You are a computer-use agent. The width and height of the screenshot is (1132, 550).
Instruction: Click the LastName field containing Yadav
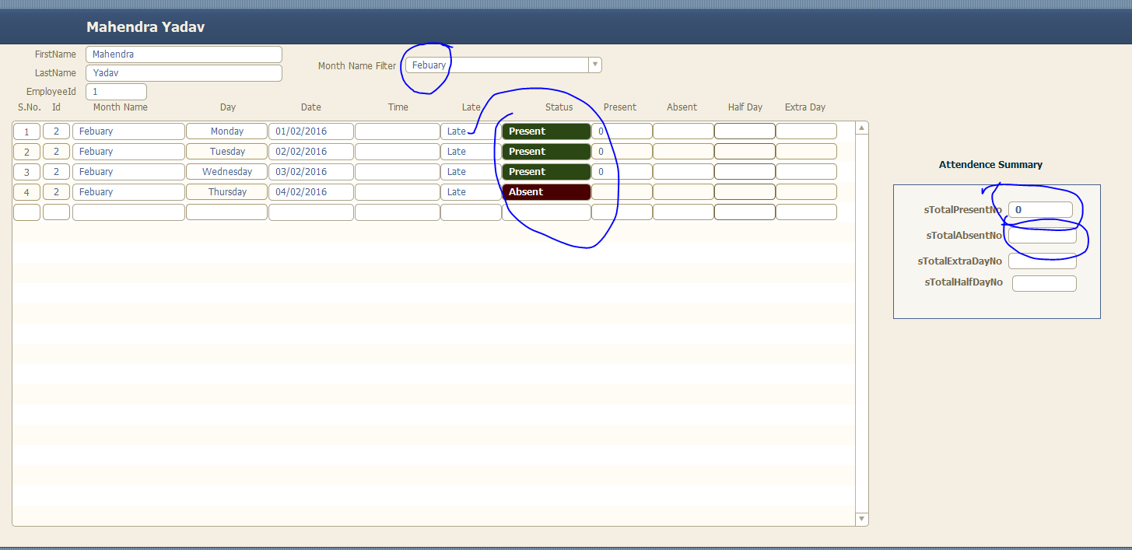pos(184,73)
